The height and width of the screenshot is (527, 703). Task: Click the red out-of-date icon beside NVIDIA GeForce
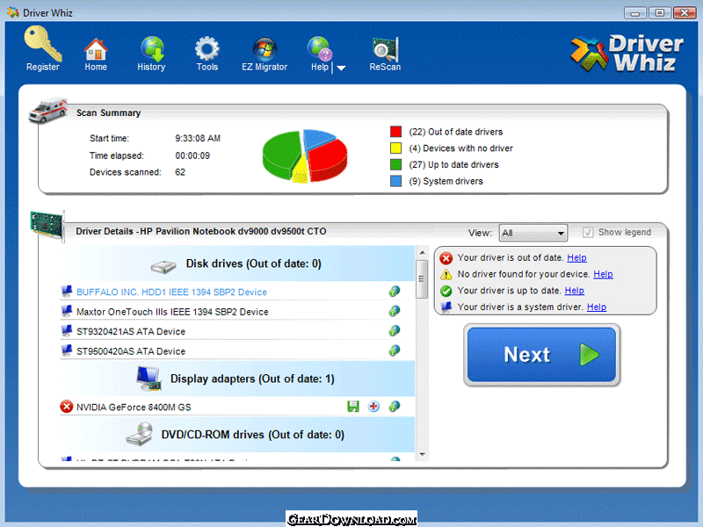[67, 407]
